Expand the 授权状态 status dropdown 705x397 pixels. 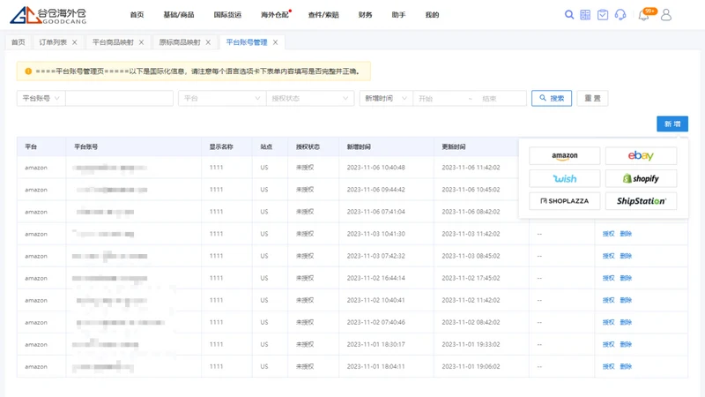point(310,98)
